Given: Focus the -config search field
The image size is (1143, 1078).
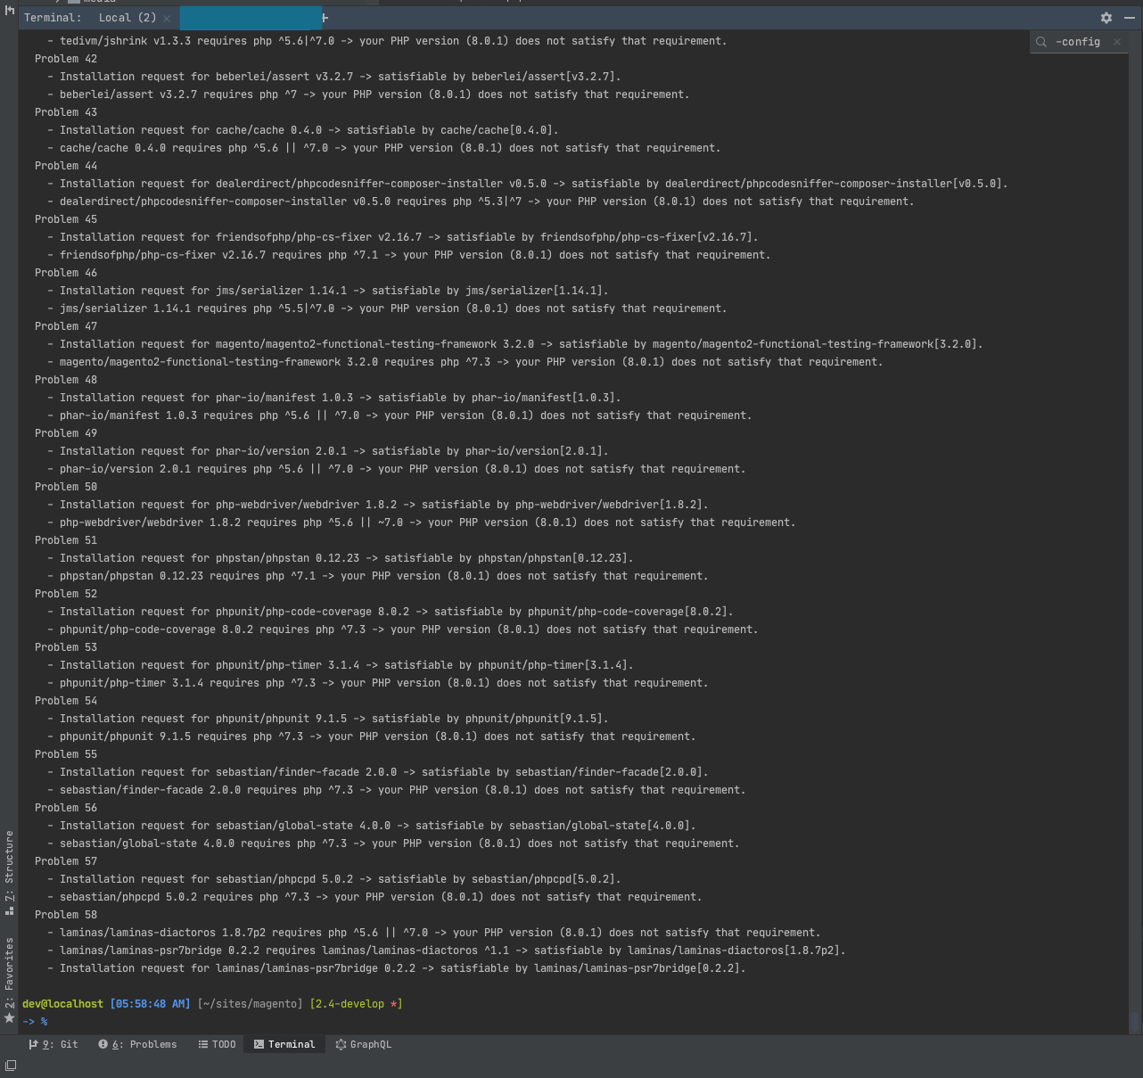Looking at the screenshot, I should [x=1081, y=42].
